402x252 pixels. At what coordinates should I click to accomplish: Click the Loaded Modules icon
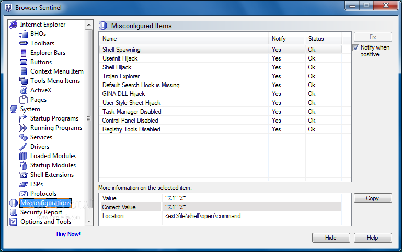pyautogui.click(x=24, y=156)
